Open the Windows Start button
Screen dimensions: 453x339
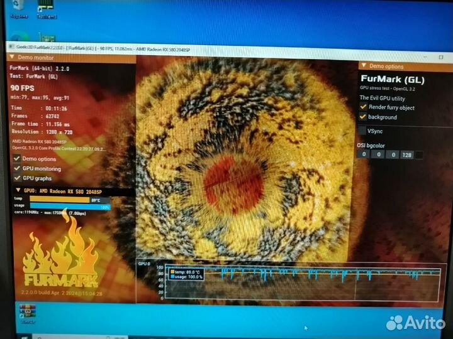pyautogui.click(x=25, y=336)
